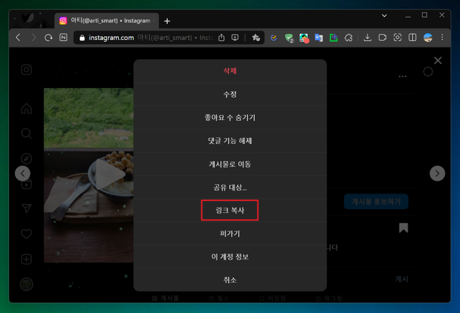This screenshot has width=460, height=313.
Task: Click the browser forward arrow
Action: click(x=34, y=38)
